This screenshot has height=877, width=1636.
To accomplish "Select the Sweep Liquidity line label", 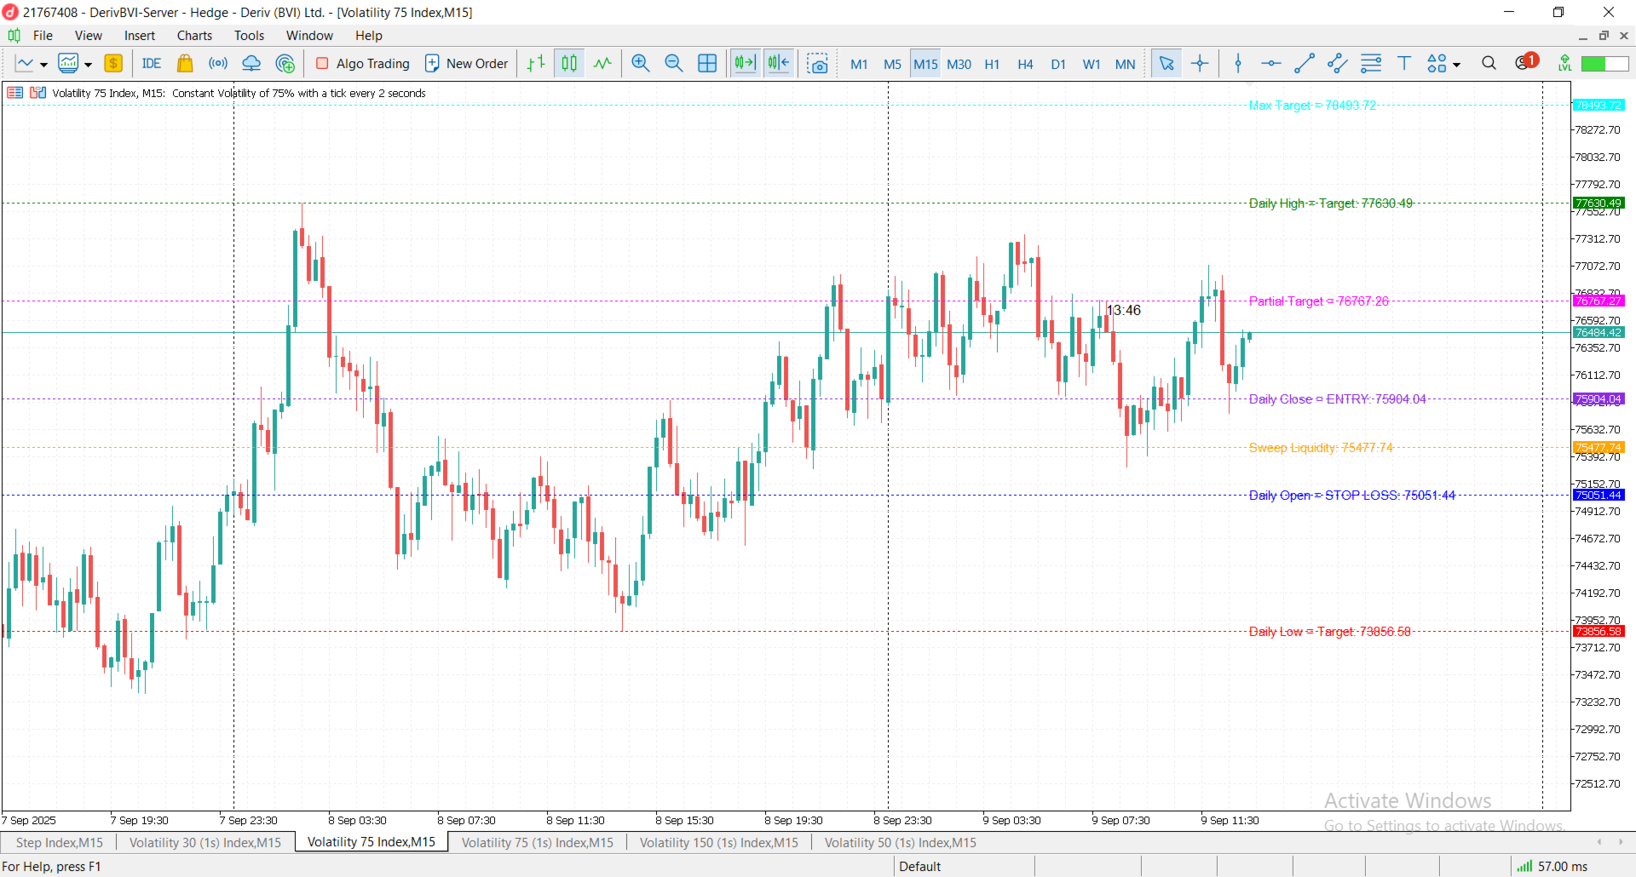I will click(1321, 448).
